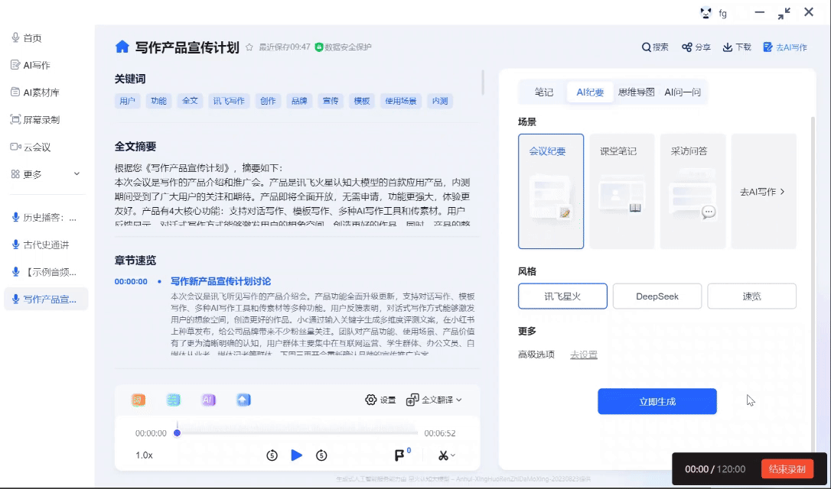Switch to the 笔记 tab
Viewport: 831px width, 489px height.
(544, 92)
